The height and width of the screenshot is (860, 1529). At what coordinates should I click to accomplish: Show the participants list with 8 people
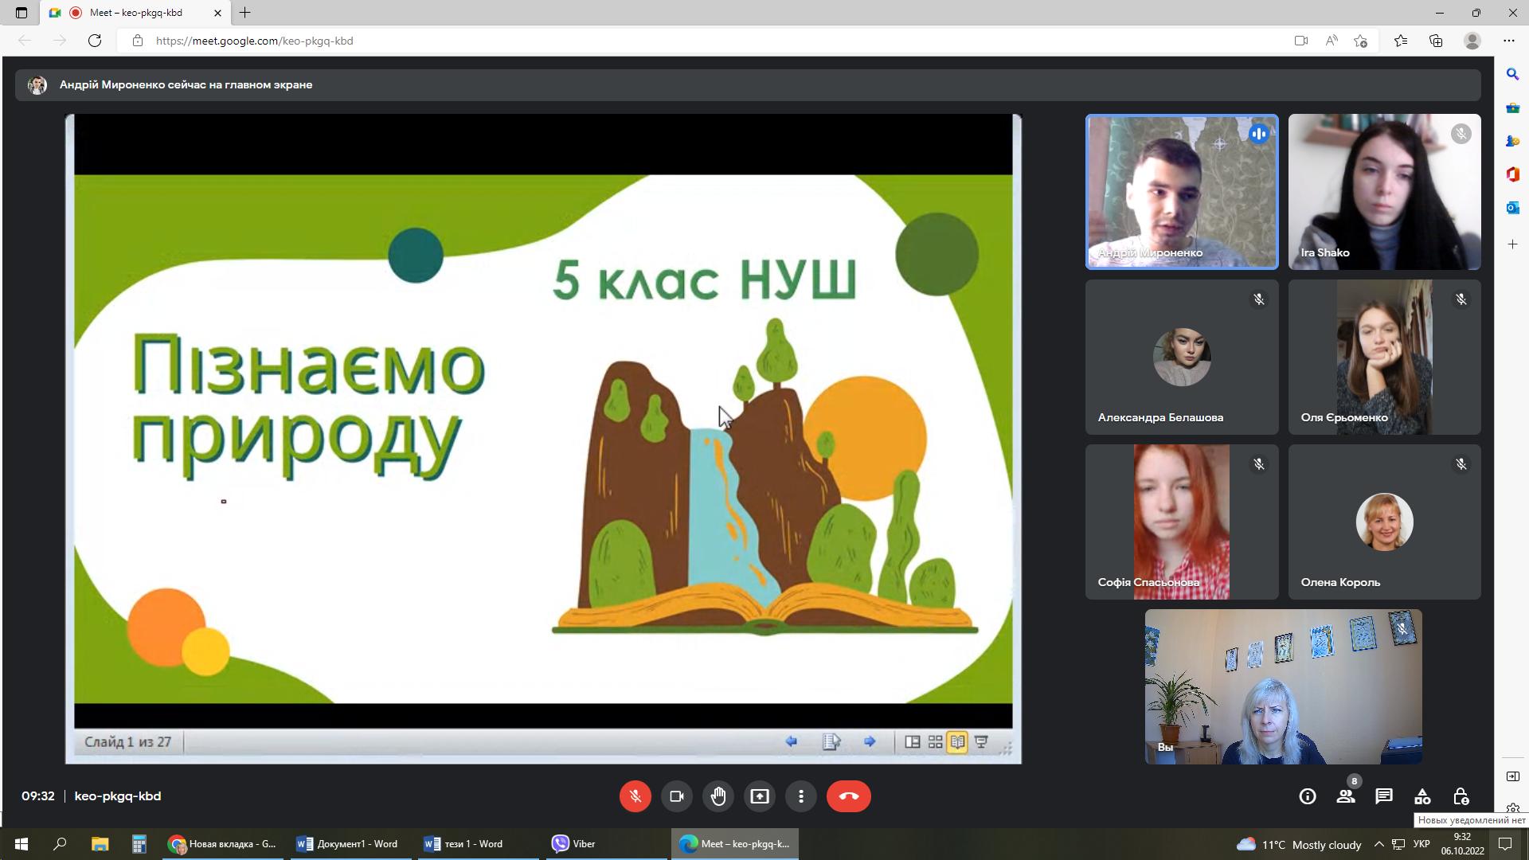point(1346,796)
